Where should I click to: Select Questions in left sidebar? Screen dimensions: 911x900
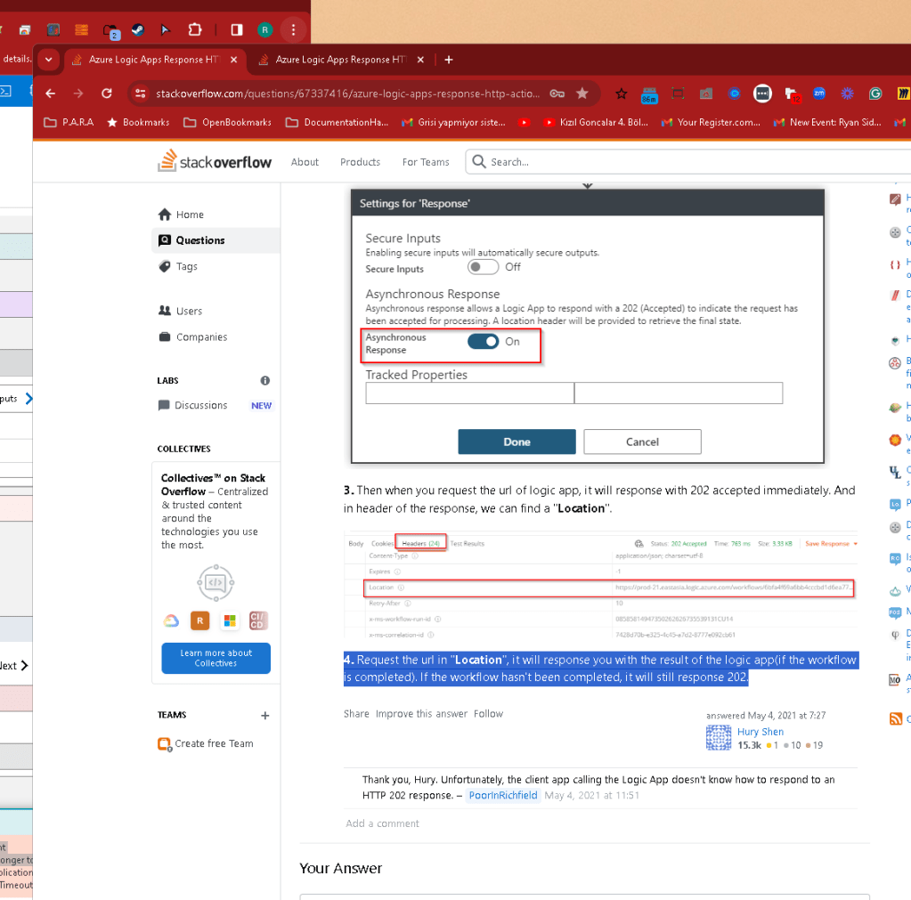click(216, 240)
